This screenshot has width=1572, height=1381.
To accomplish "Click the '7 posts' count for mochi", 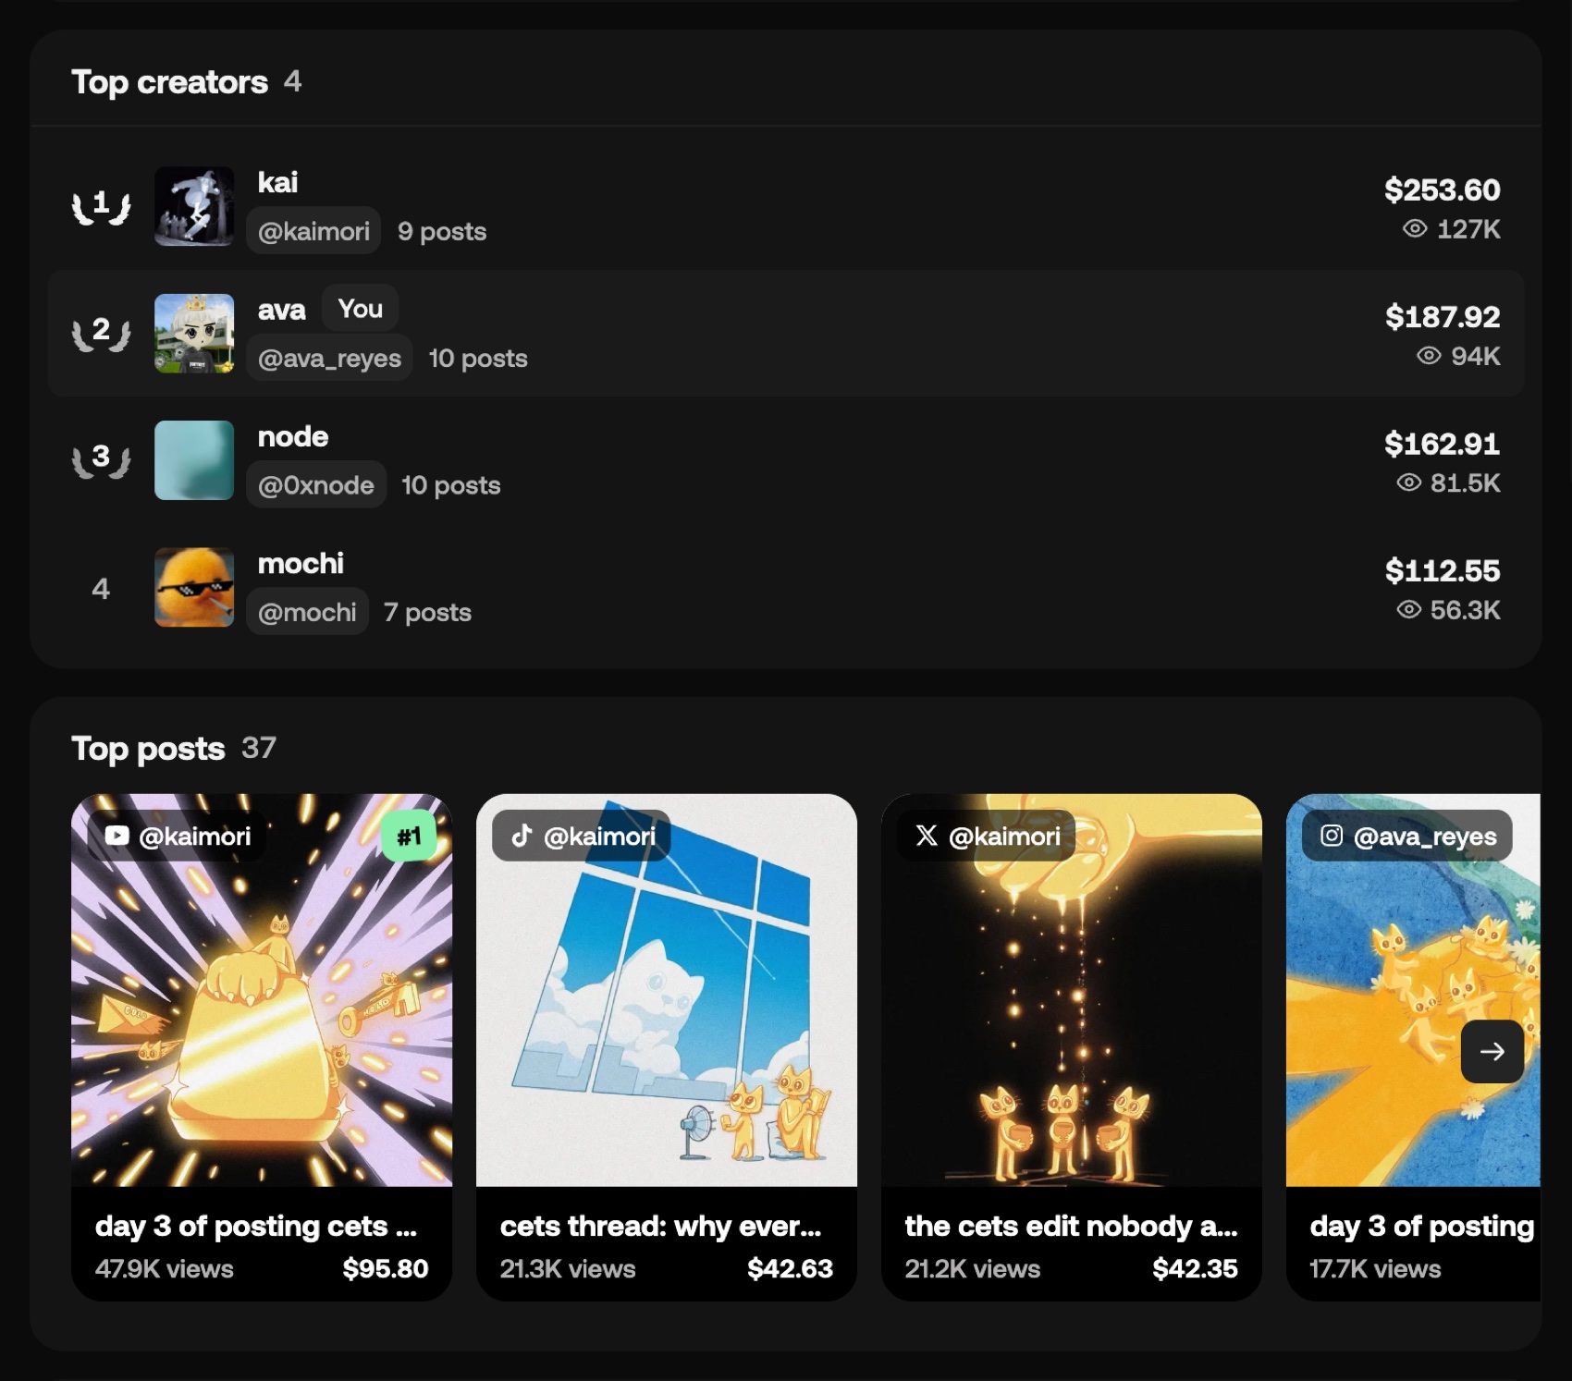I will 427,612.
